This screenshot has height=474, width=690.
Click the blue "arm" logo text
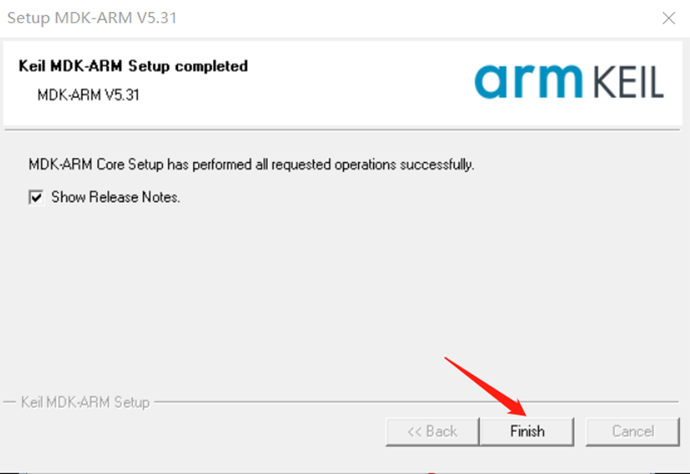click(528, 81)
